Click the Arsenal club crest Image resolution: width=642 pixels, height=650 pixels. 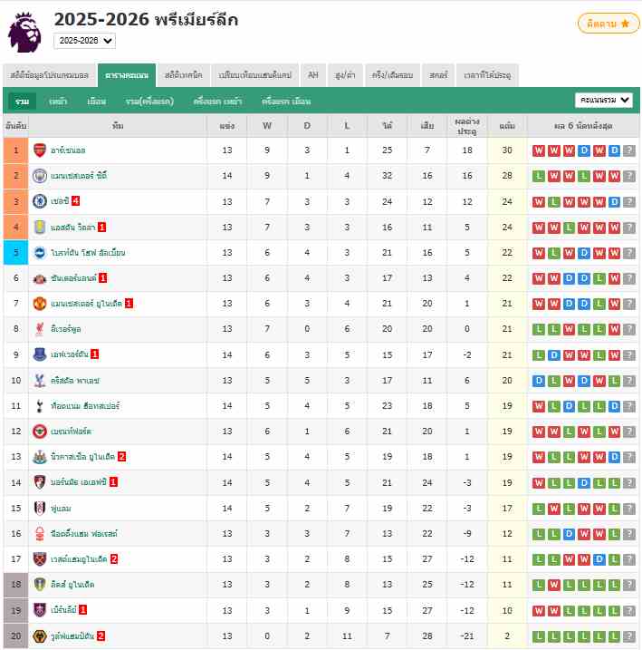[39, 150]
